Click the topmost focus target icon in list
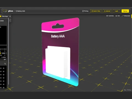The width and height of the screenshot is (132, 99). 1,68
